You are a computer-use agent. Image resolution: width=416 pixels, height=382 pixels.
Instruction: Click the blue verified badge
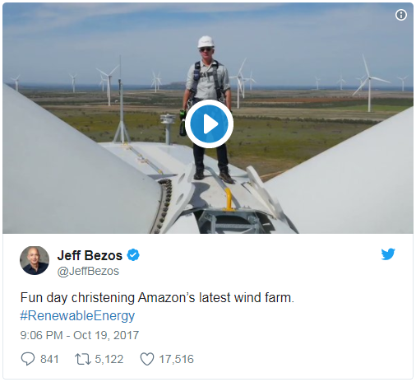(133, 255)
